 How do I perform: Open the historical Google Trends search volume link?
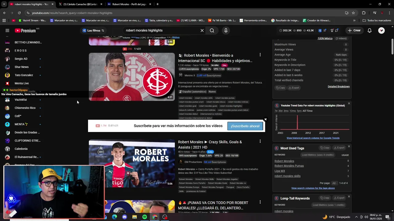[313, 138]
